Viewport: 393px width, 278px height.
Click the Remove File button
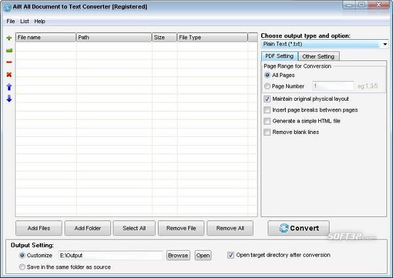181,228
